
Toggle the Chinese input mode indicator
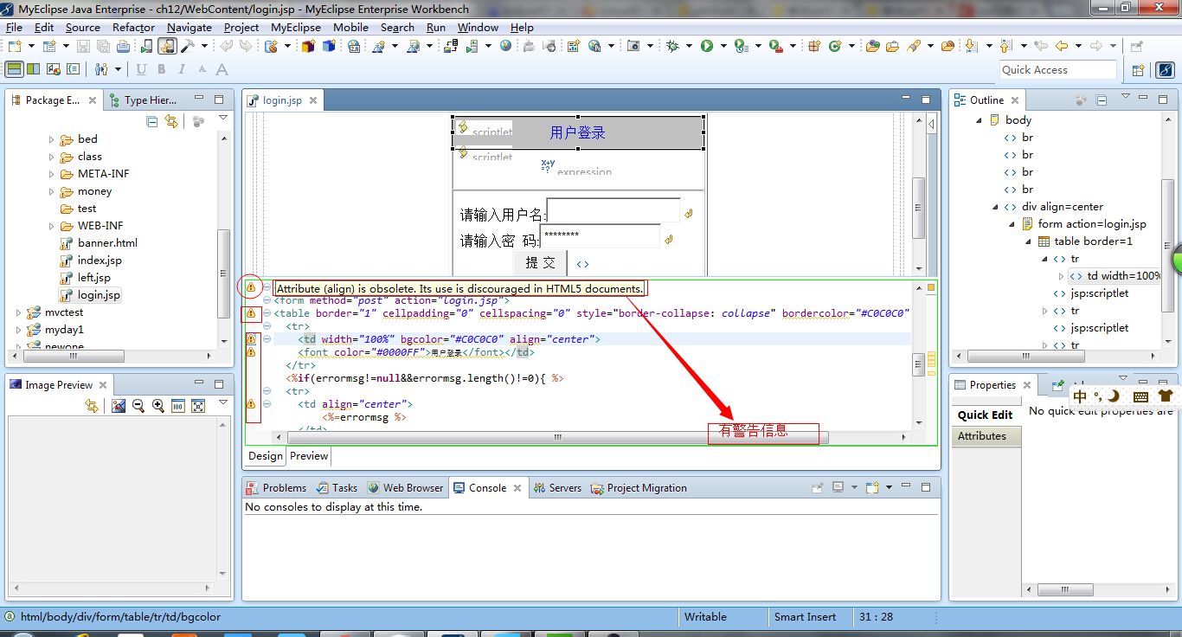(x=1080, y=396)
